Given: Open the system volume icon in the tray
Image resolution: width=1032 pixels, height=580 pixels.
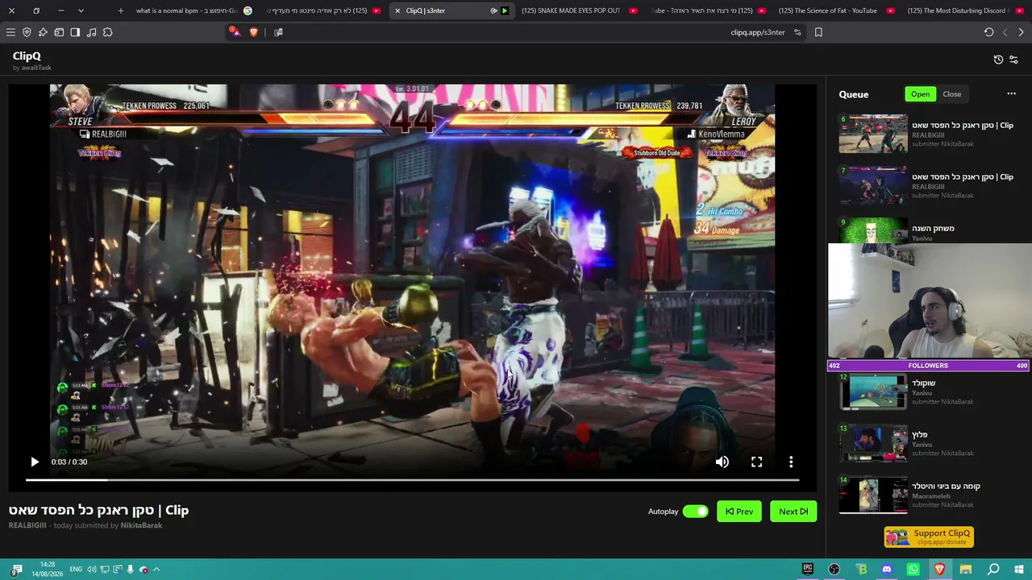Looking at the screenshot, I should tap(91, 570).
